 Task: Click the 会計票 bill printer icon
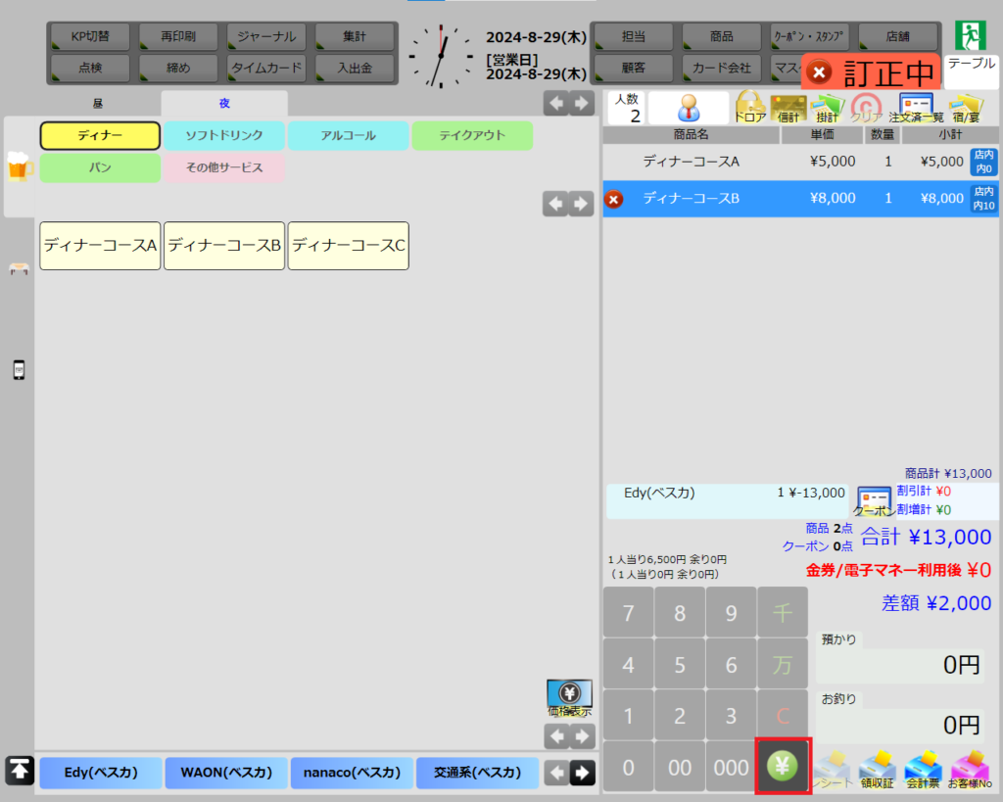pos(923,768)
